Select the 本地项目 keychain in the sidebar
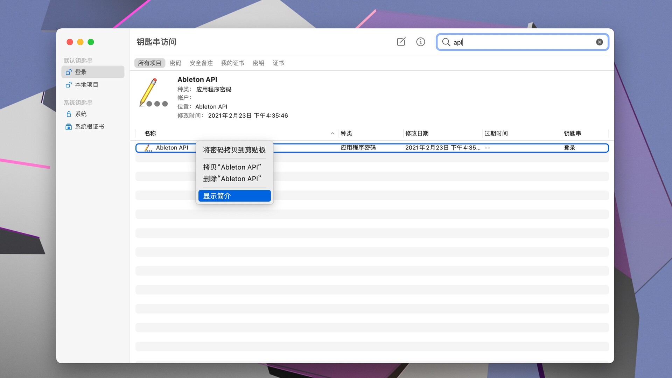This screenshot has height=378, width=672. [86, 84]
